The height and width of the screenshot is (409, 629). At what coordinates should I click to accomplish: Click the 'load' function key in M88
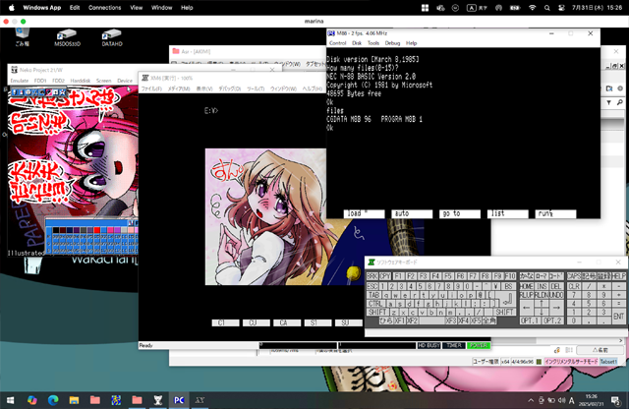[364, 214]
